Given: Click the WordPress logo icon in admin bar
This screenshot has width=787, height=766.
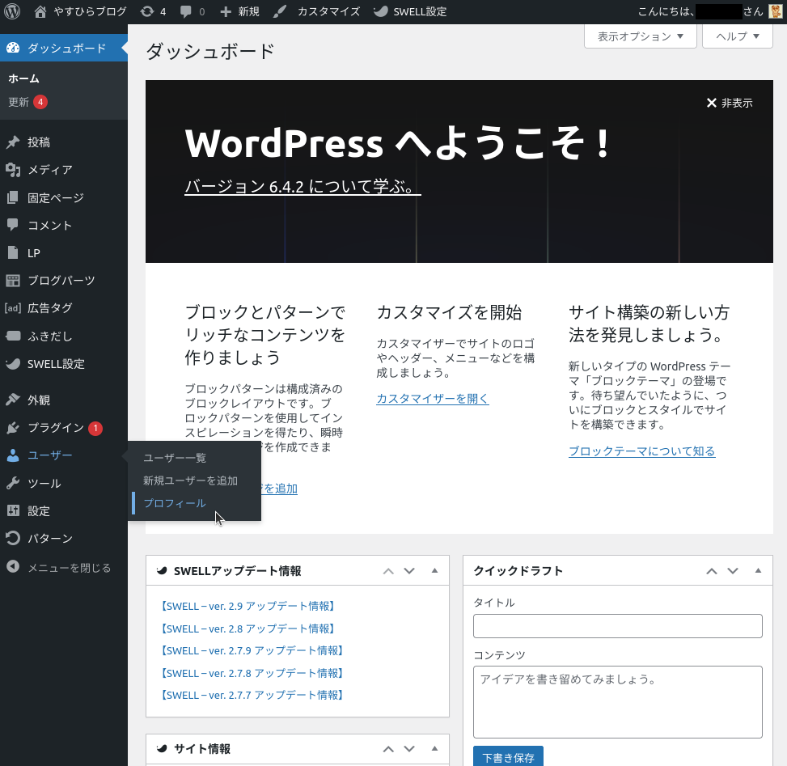Looking at the screenshot, I should tap(11, 11).
